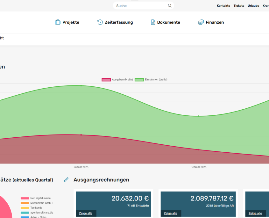The height and width of the screenshot is (218, 269).
Task: Show all 71 AR Entwürfe via Zeige alle
Action: tap(86, 213)
